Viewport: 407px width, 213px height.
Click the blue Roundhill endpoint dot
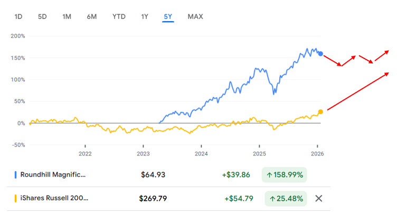pos(320,54)
